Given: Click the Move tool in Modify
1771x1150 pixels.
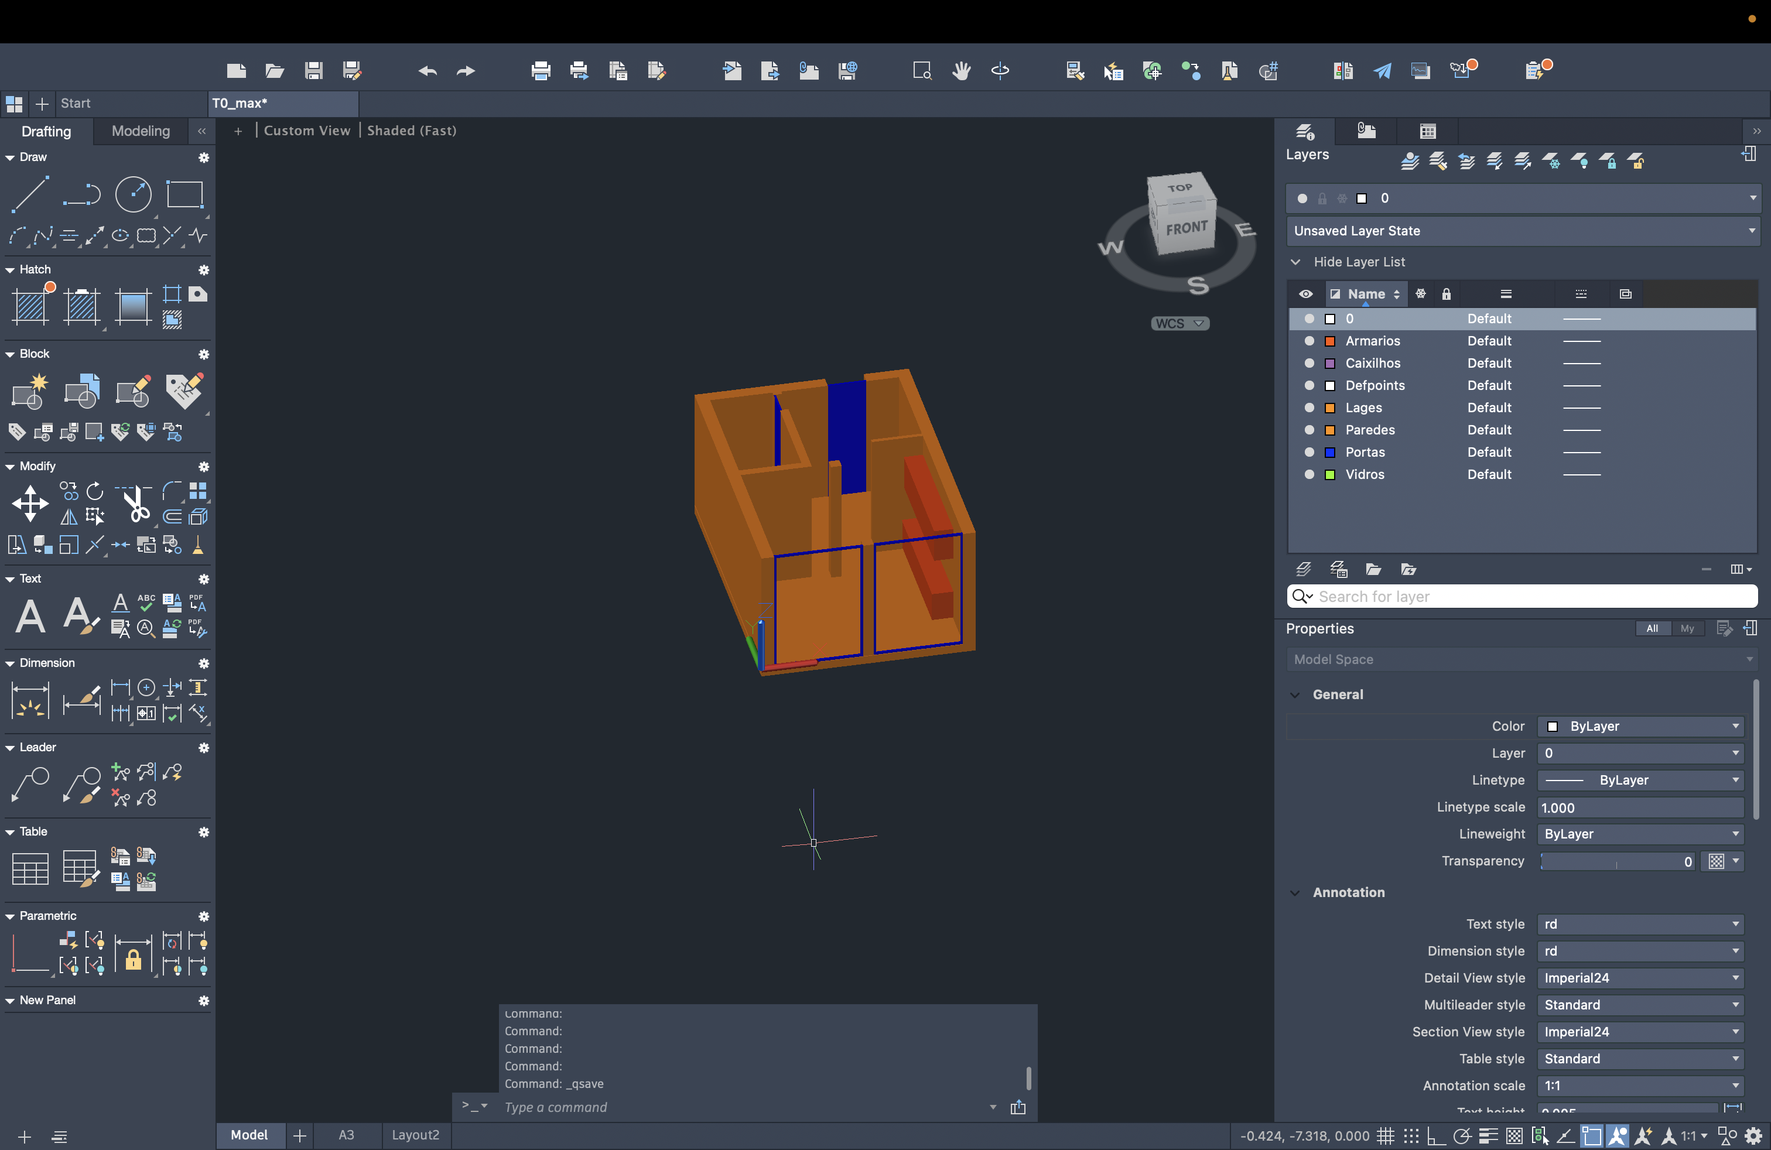Looking at the screenshot, I should (30, 504).
